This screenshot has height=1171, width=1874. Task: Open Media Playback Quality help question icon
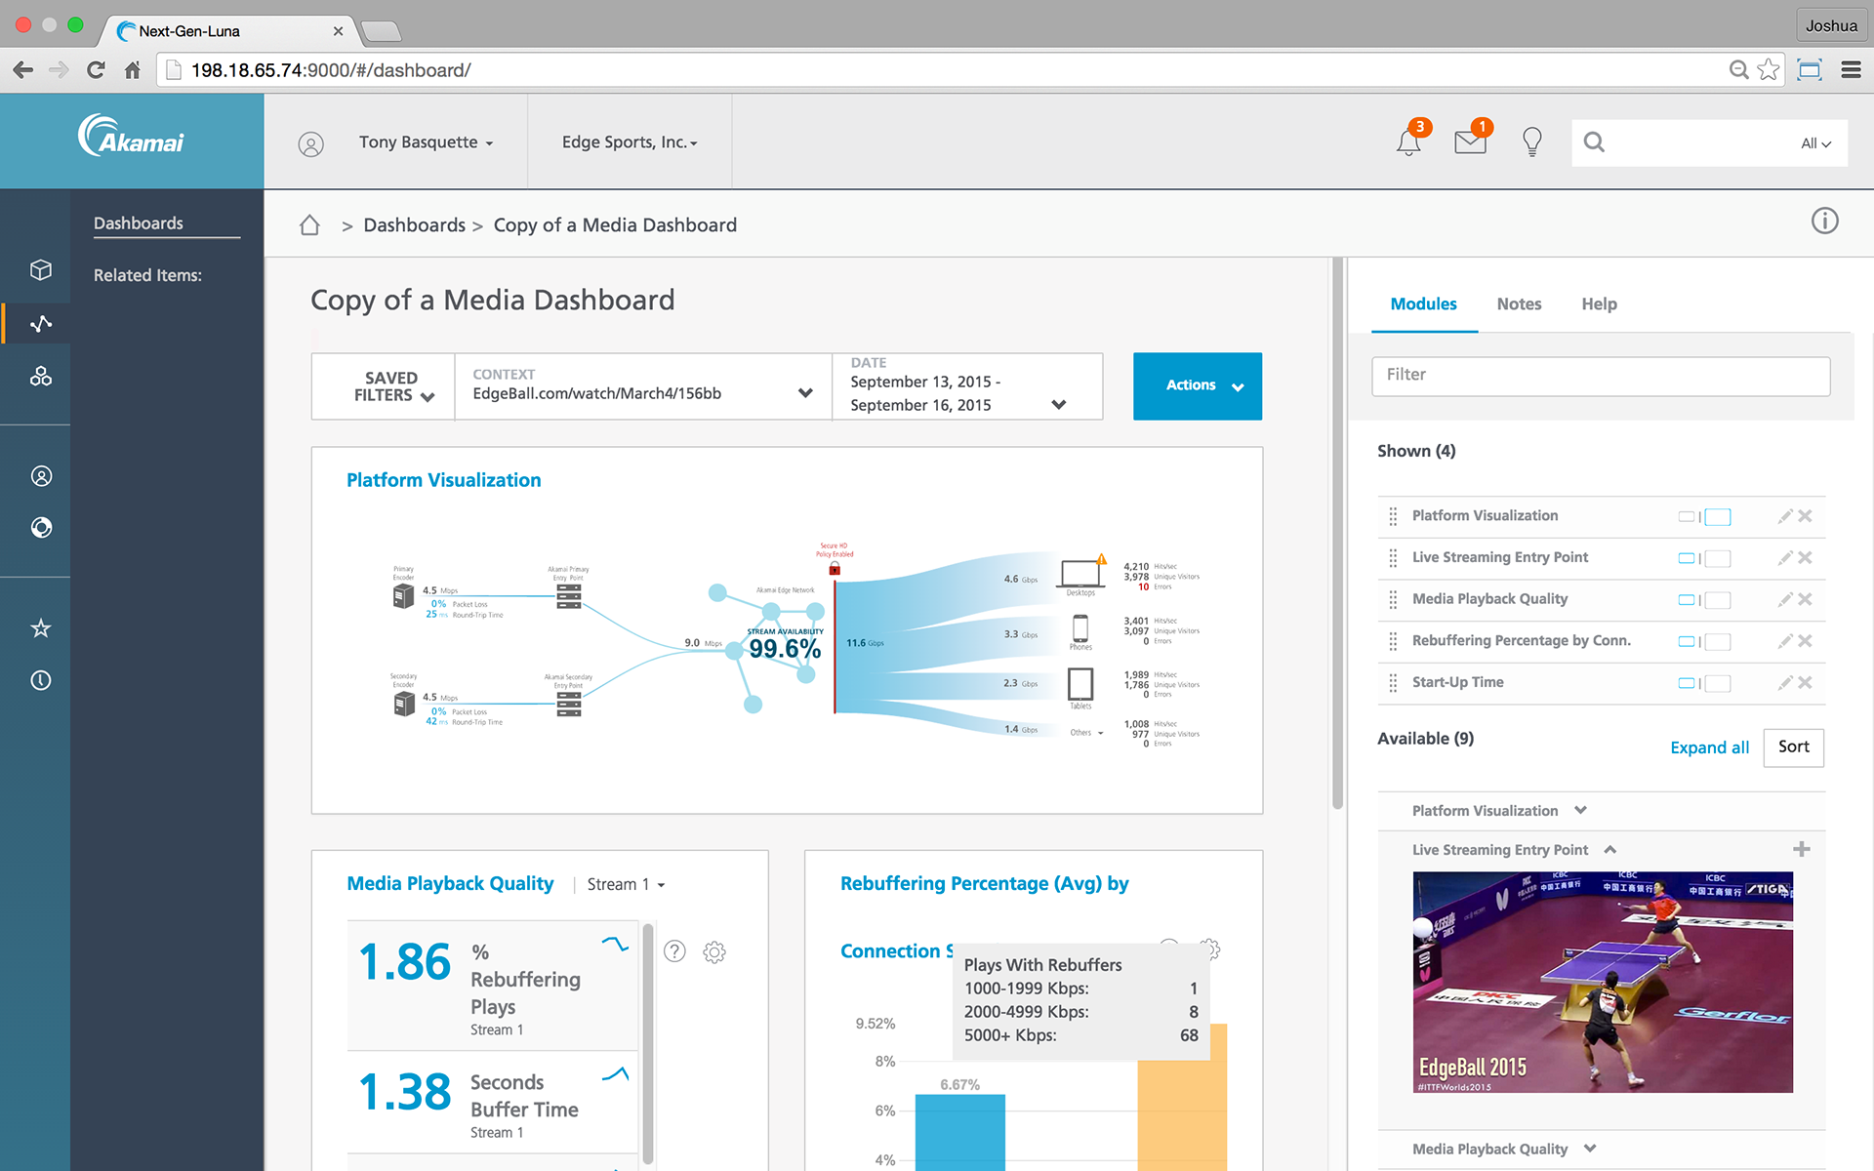tap(674, 951)
